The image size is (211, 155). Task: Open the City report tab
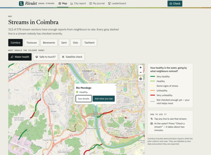(78, 4)
